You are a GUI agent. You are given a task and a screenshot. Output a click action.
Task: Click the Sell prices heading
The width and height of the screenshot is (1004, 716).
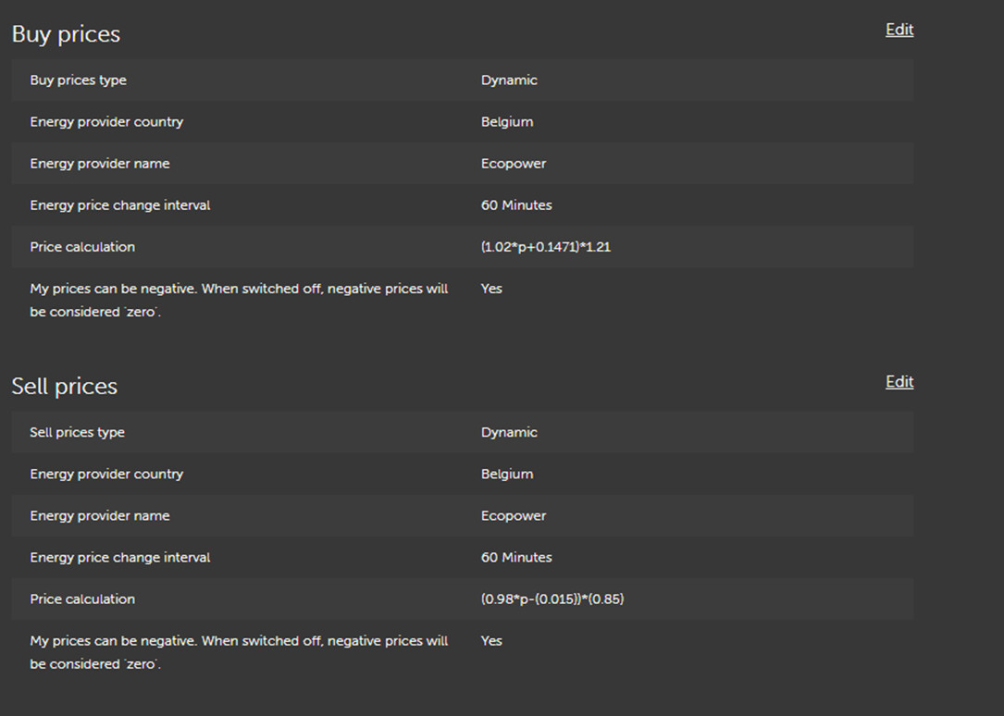65,387
